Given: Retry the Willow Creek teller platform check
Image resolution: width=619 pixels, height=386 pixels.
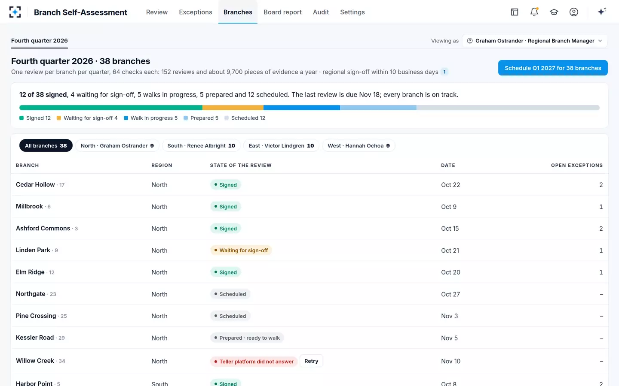Looking at the screenshot, I should [311, 361].
